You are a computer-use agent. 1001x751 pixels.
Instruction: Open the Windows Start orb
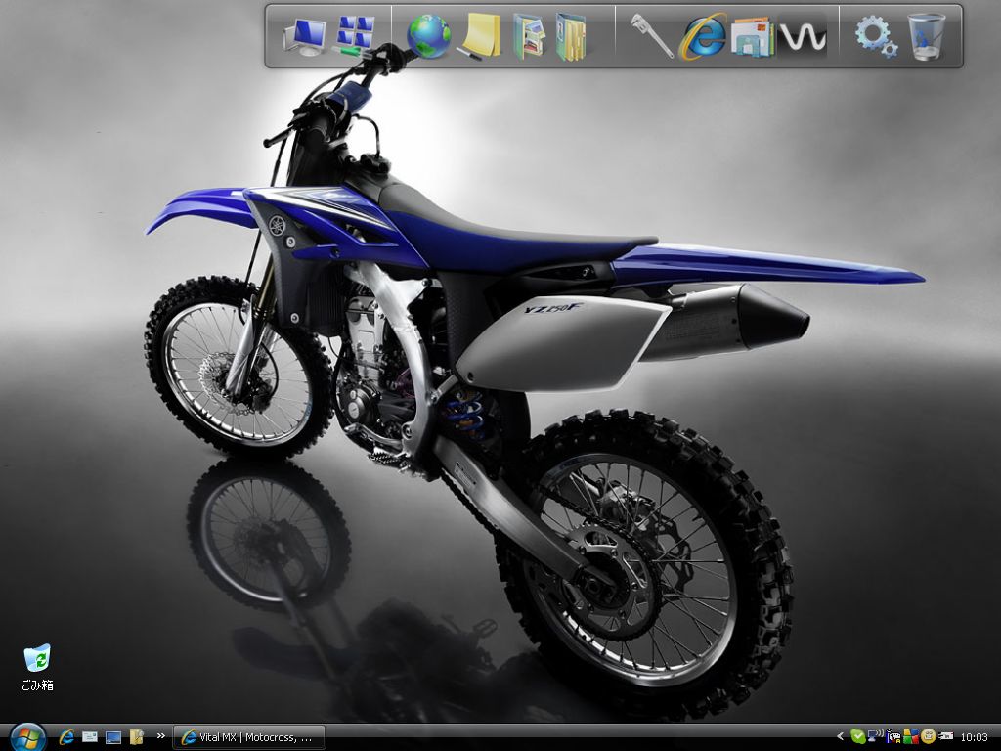[x=27, y=737]
